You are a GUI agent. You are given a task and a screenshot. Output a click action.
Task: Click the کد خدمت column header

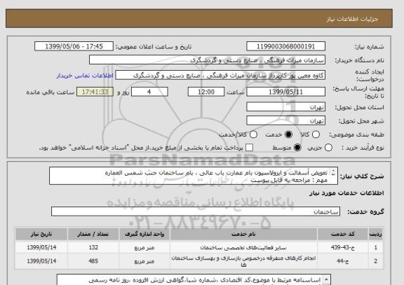343,234
